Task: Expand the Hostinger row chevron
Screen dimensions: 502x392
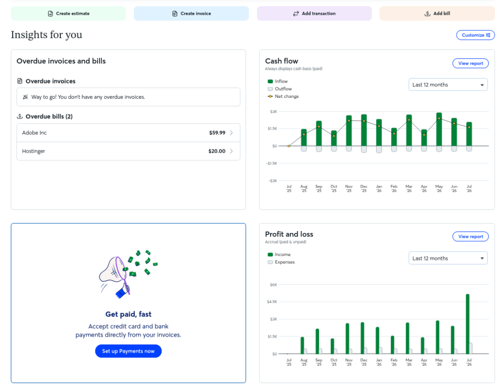Action: click(x=231, y=151)
